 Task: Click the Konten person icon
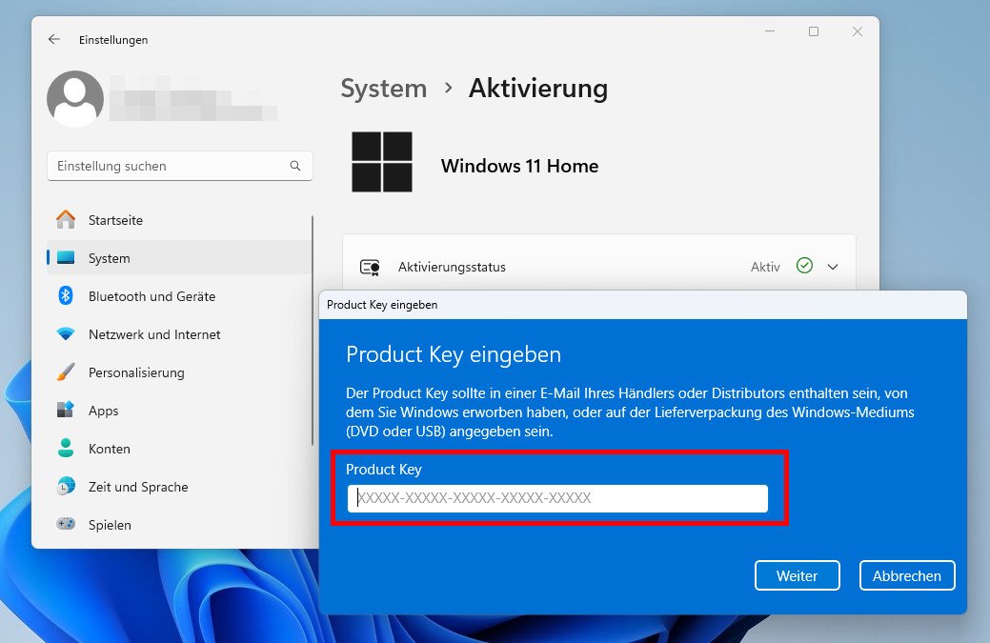(x=65, y=449)
